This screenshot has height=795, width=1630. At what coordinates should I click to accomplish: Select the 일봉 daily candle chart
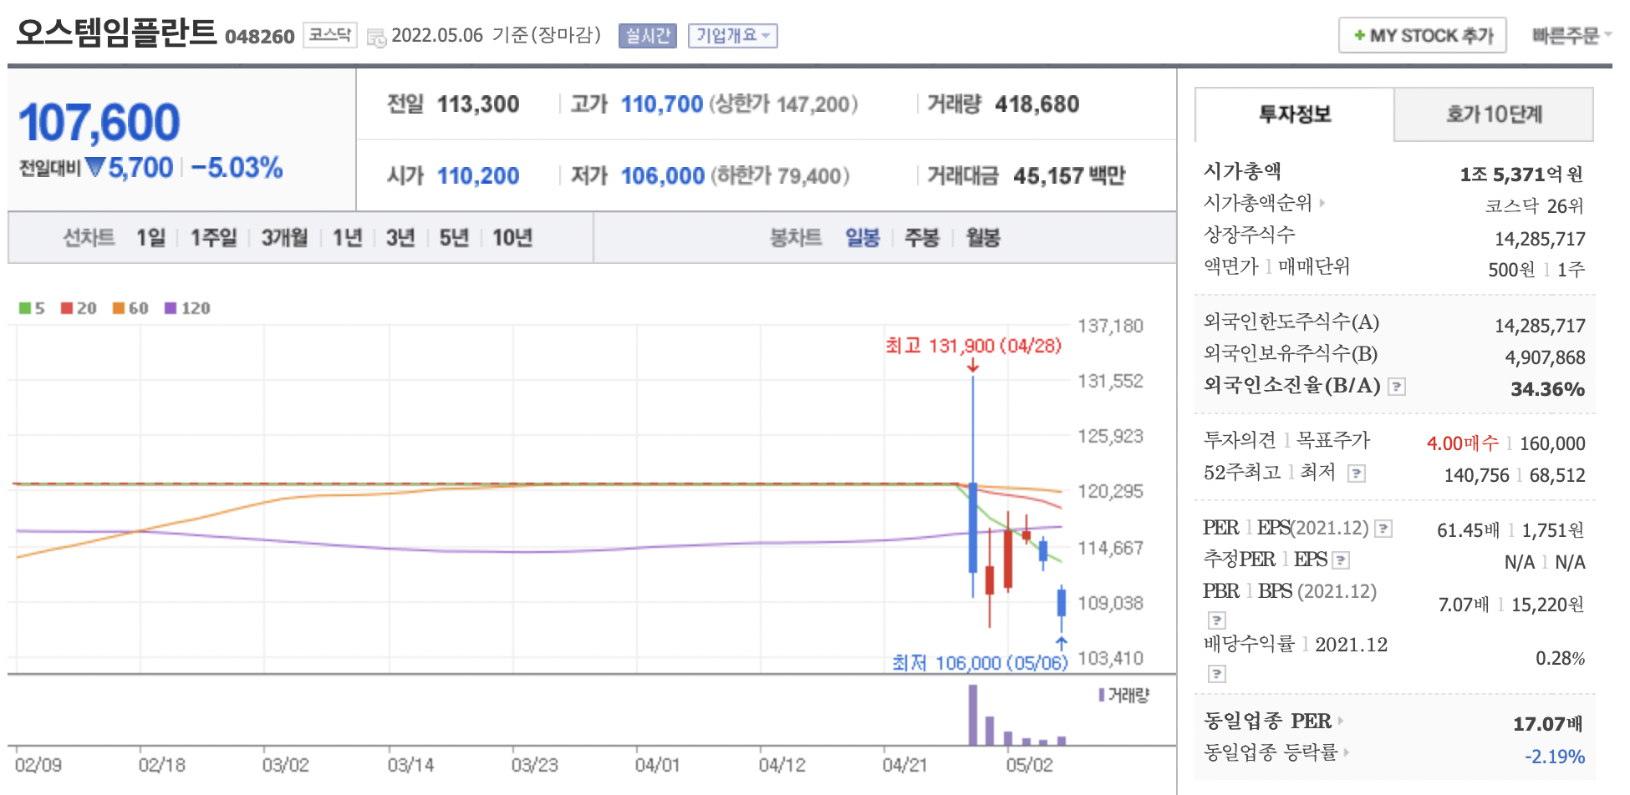862,238
